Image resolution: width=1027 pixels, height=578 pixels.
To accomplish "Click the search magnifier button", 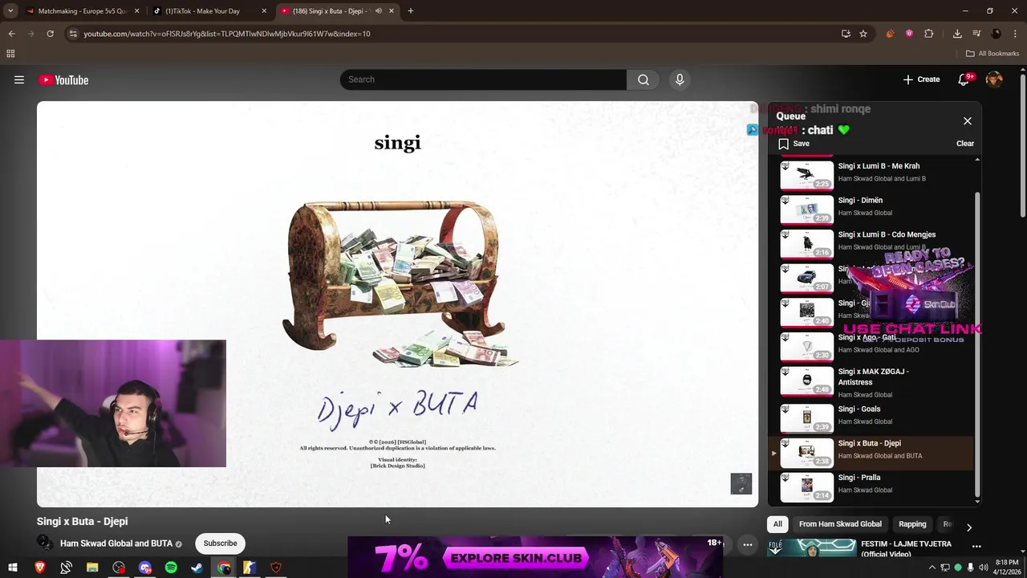I will pyautogui.click(x=643, y=79).
